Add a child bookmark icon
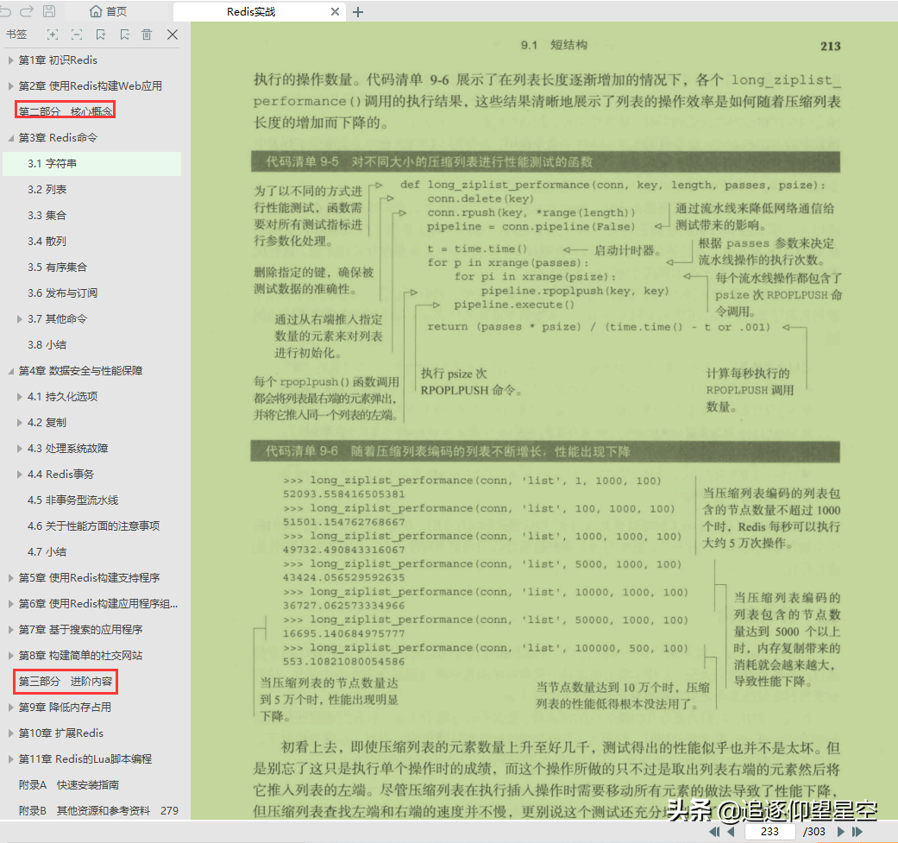The width and height of the screenshot is (898, 843). [124, 35]
